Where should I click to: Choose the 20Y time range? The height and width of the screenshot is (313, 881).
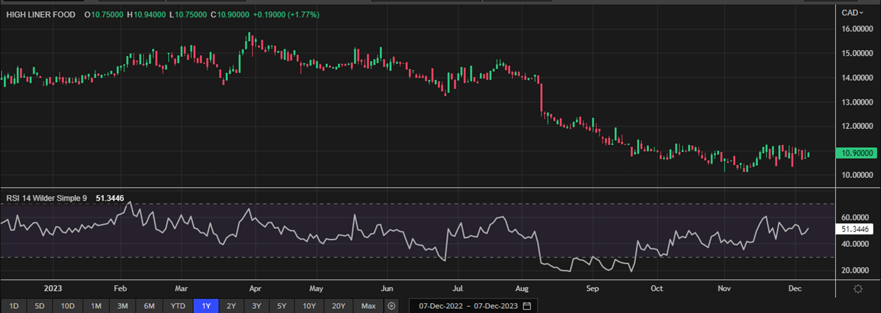point(338,306)
